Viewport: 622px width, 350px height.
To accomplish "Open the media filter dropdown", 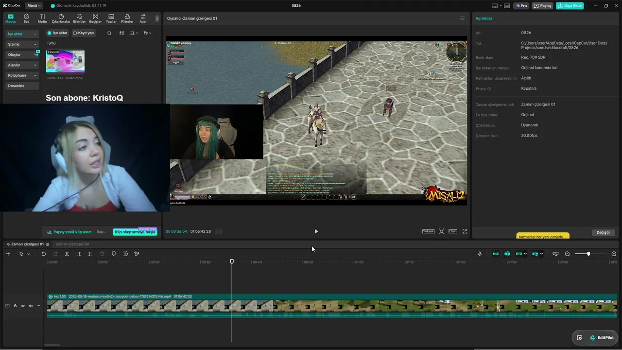I will coord(147,33).
